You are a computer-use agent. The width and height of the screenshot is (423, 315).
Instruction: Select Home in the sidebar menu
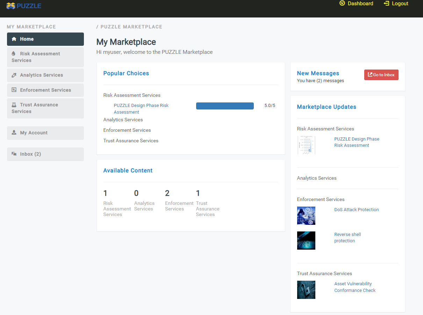click(45, 39)
